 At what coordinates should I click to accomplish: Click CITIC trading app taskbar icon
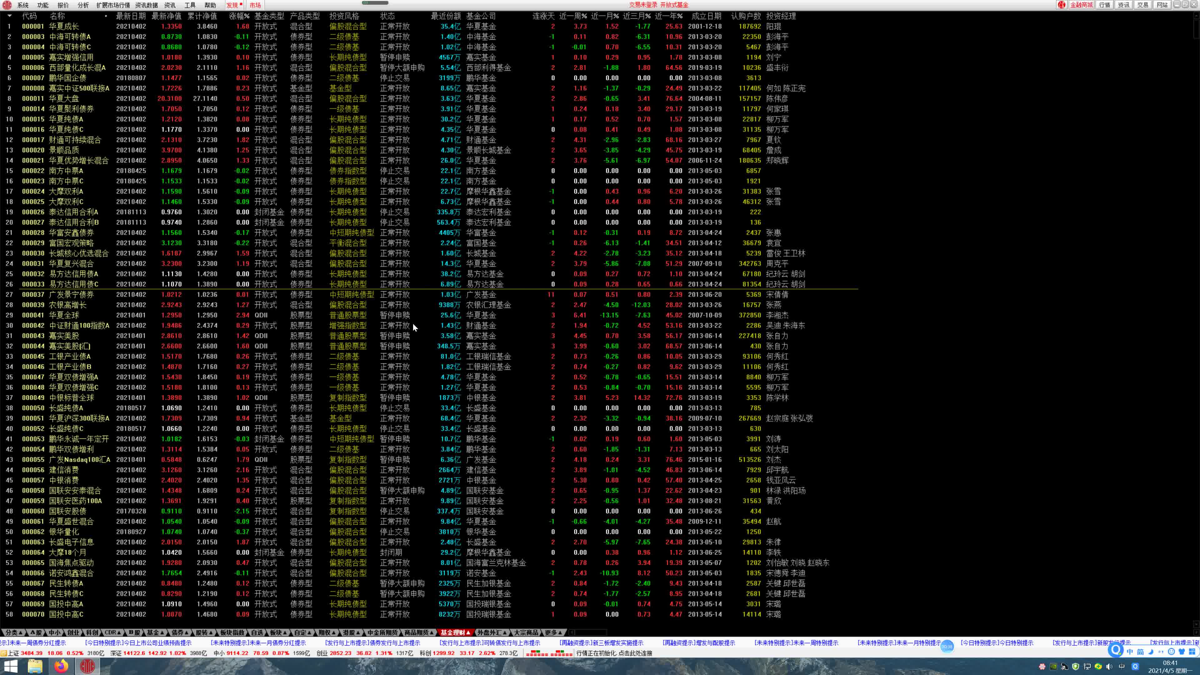[x=87, y=666]
